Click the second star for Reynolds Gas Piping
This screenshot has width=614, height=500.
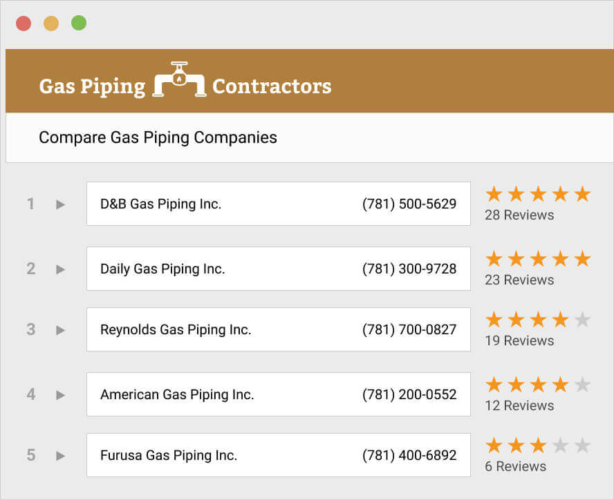pyautogui.click(x=516, y=320)
